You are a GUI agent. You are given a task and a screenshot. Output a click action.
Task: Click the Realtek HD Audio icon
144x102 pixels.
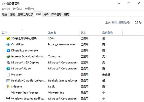(x=8, y=81)
